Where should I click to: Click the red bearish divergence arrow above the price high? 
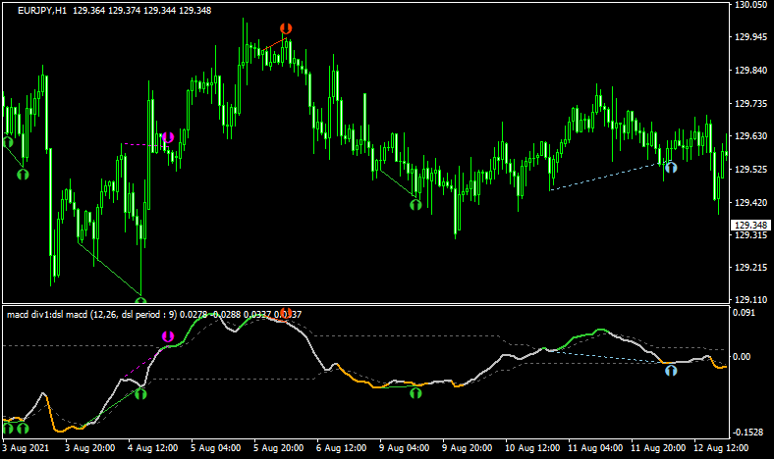pos(286,28)
